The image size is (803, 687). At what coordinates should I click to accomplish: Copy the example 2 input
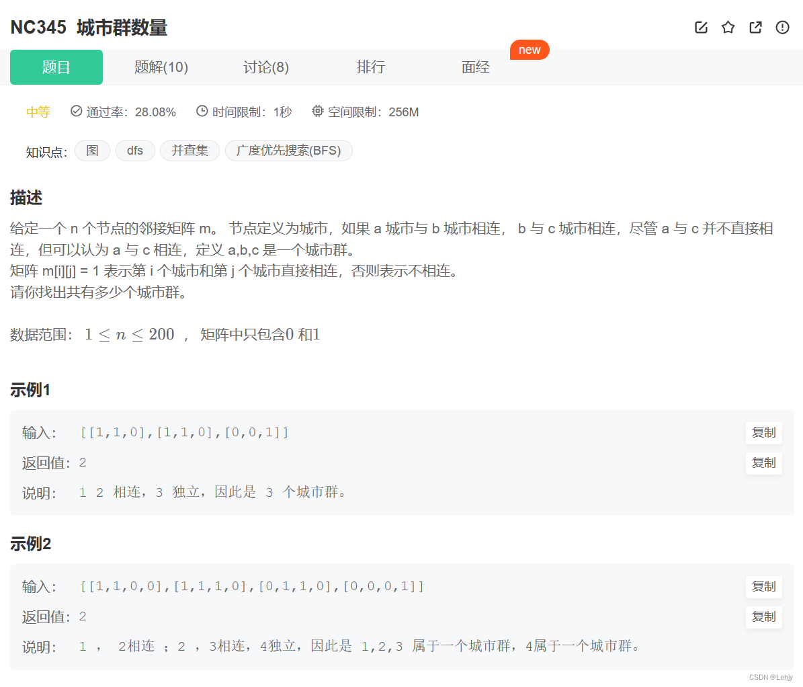[x=763, y=587]
